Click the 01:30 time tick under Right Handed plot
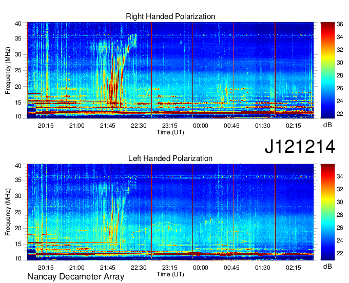349x283 pixels. 262,126
